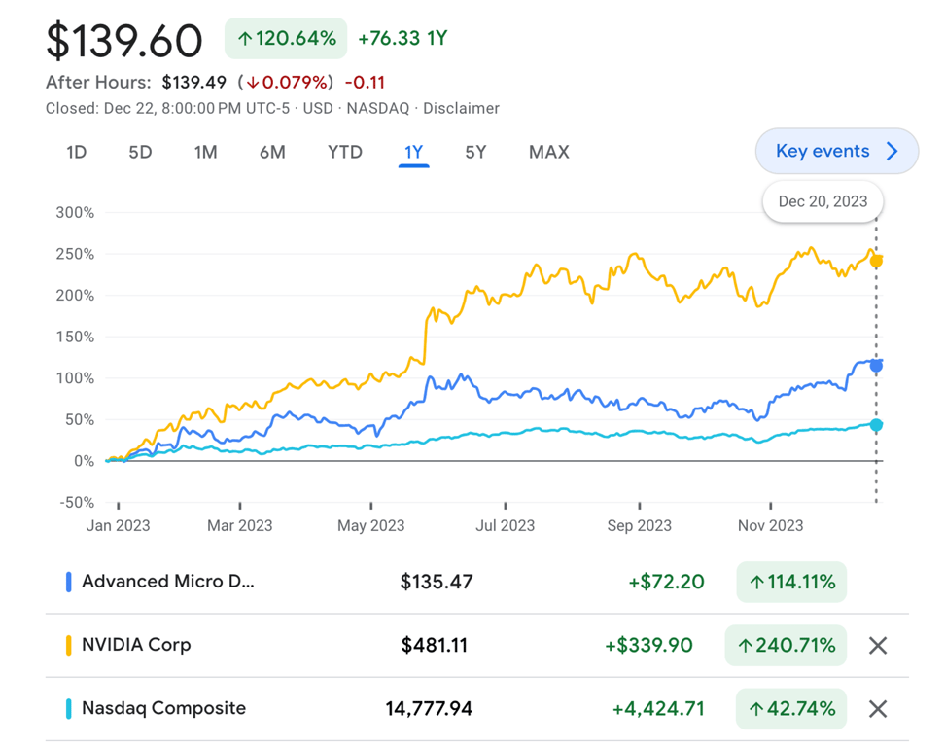The width and height of the screenshot is (945, 747).
Task: Select the 6M chart range
Action: click(272, 152)
